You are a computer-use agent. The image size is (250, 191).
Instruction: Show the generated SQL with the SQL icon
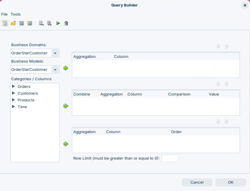coord(49,23)
